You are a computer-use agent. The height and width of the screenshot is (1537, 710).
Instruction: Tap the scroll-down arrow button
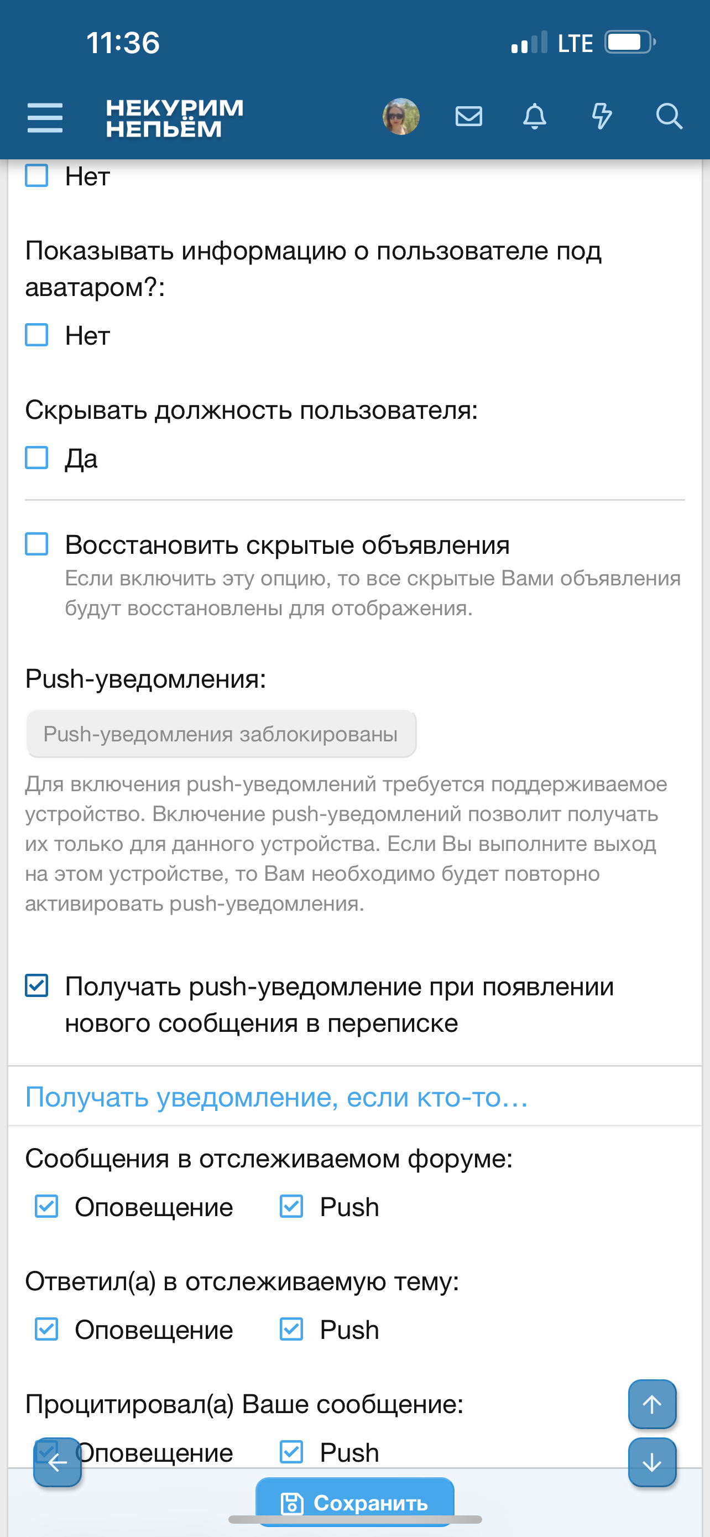click(x=652, y=1462)
